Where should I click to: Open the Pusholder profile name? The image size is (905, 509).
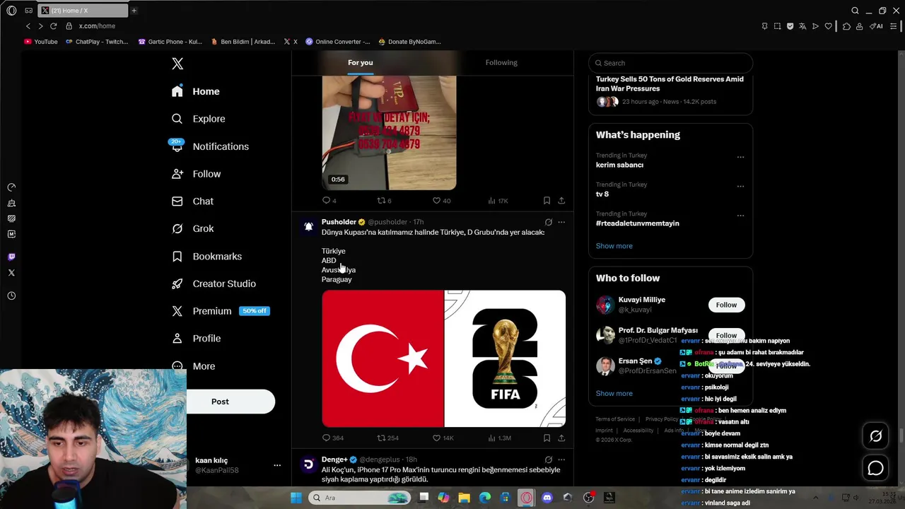pyautogui.click(x=339, y=222)
